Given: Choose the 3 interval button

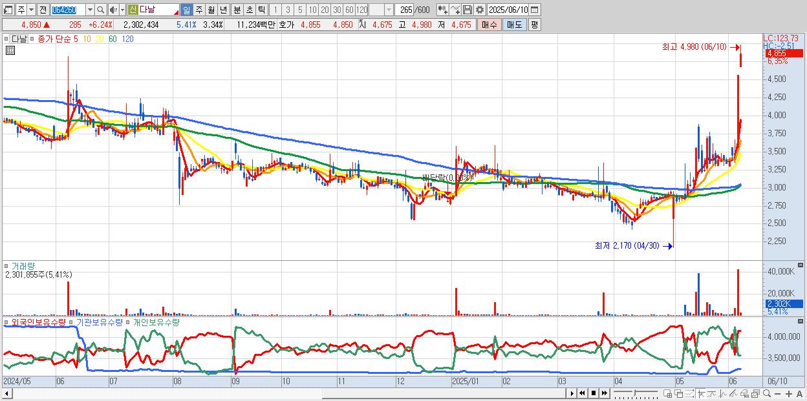Looking at the screenshot, I should click(x=288, y=10).
